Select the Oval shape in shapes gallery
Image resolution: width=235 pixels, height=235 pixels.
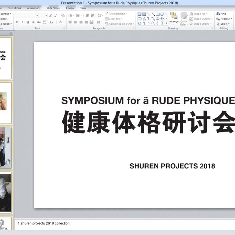tap(162, 14)
